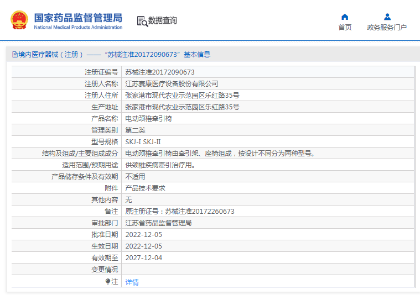Click 生产地址 address value

click(182, 107)
